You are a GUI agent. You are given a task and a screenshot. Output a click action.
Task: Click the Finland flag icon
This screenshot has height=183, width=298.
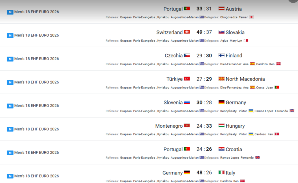click(x=221, y=55)
